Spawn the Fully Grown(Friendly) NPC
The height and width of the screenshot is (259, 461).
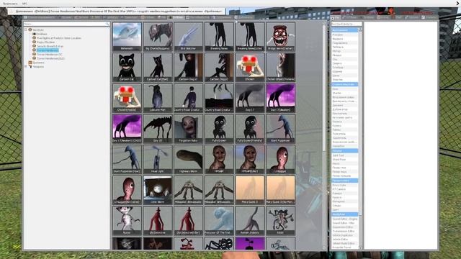tap(250, 129)
